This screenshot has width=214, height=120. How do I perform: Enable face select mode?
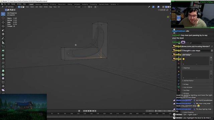23,7
